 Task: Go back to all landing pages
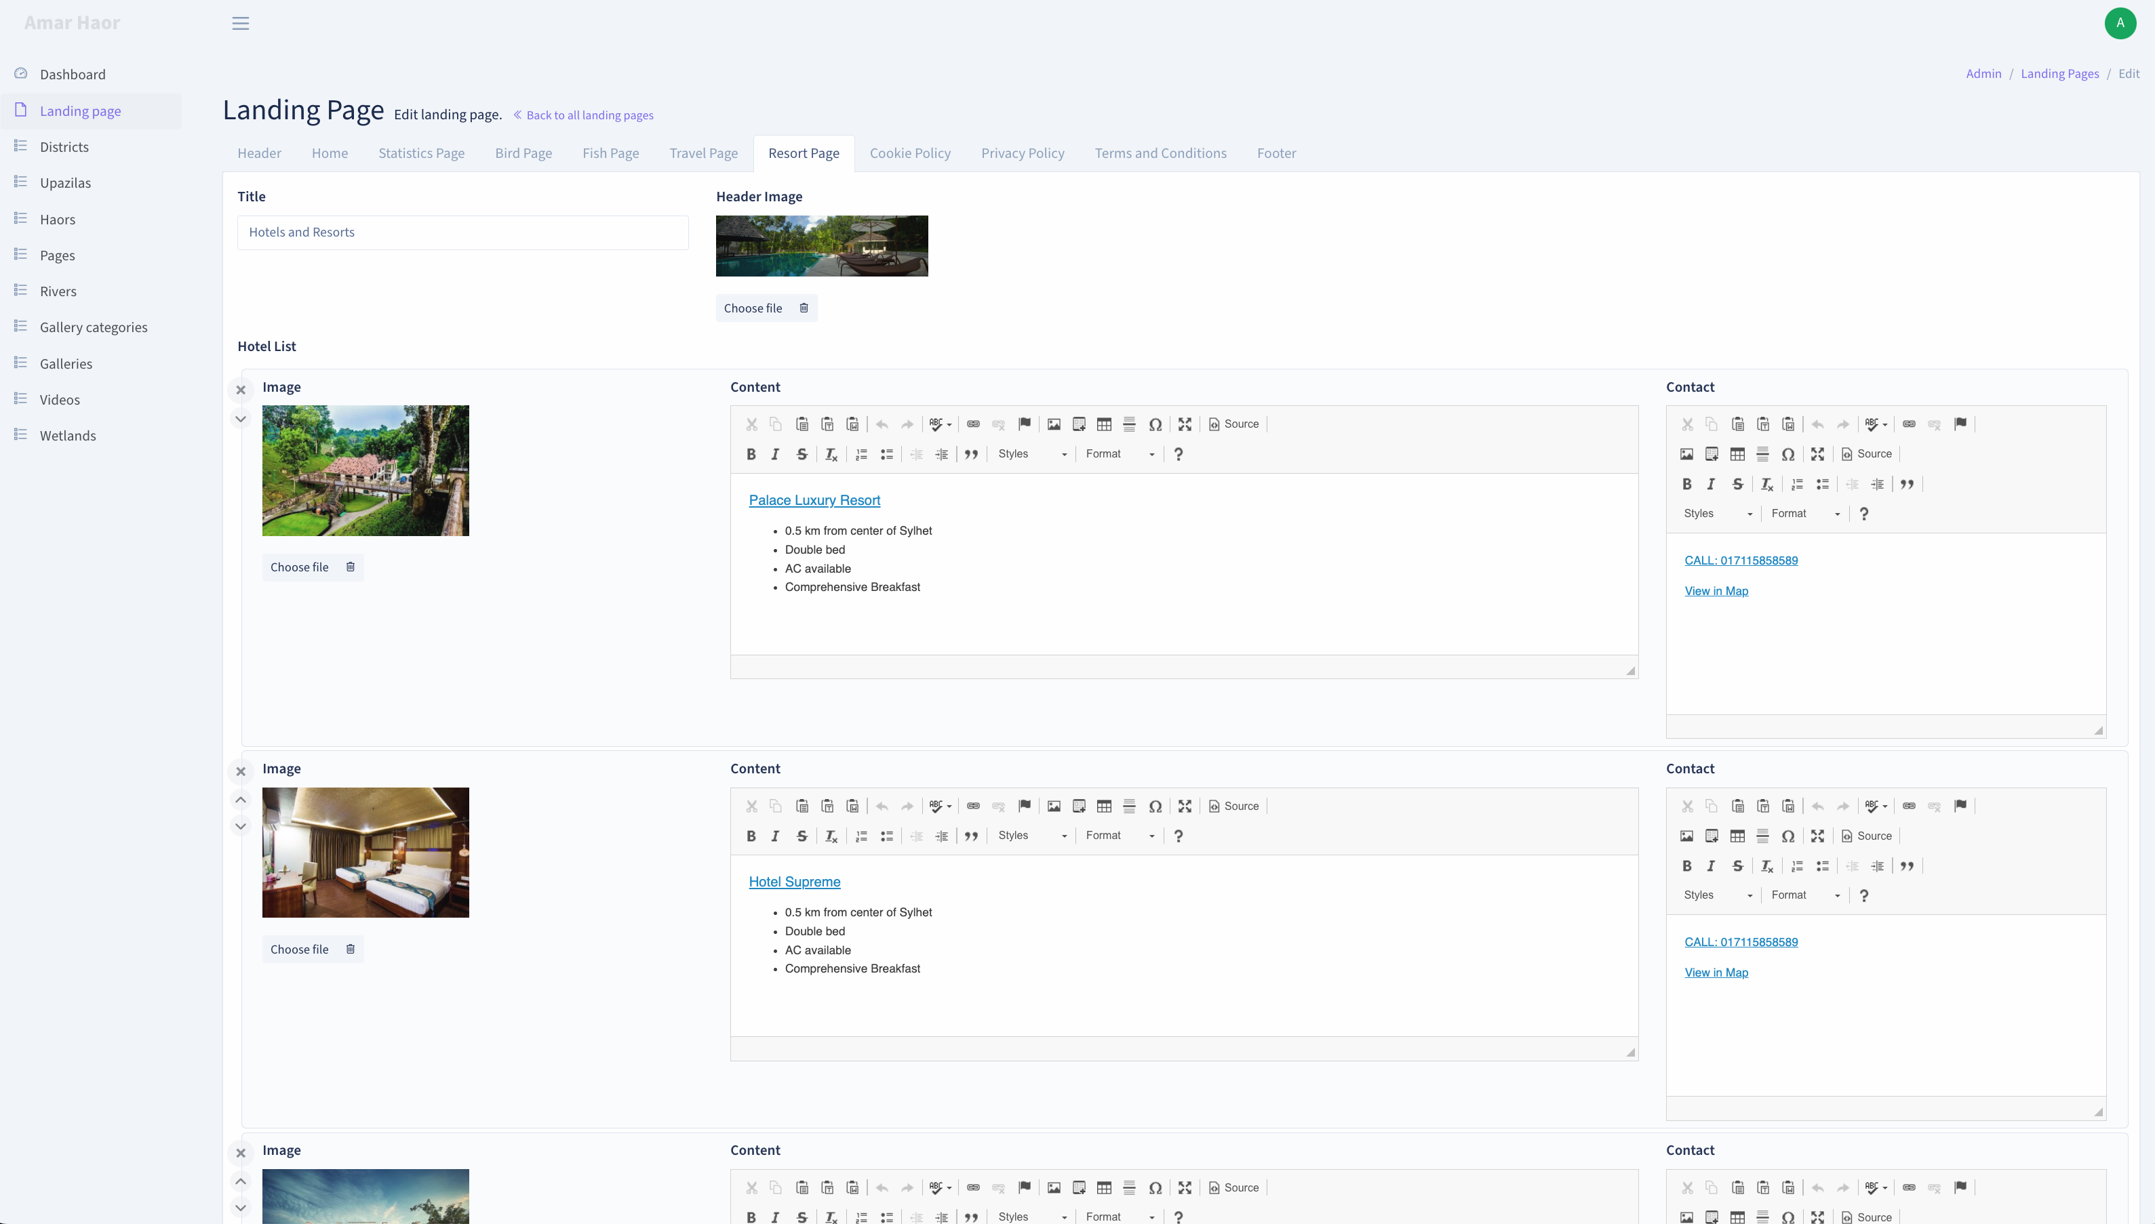pos(583,115)
